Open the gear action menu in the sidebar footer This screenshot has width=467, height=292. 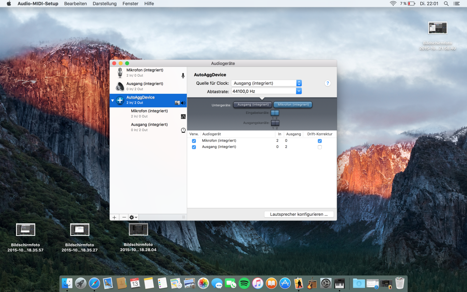click(133, 217)
